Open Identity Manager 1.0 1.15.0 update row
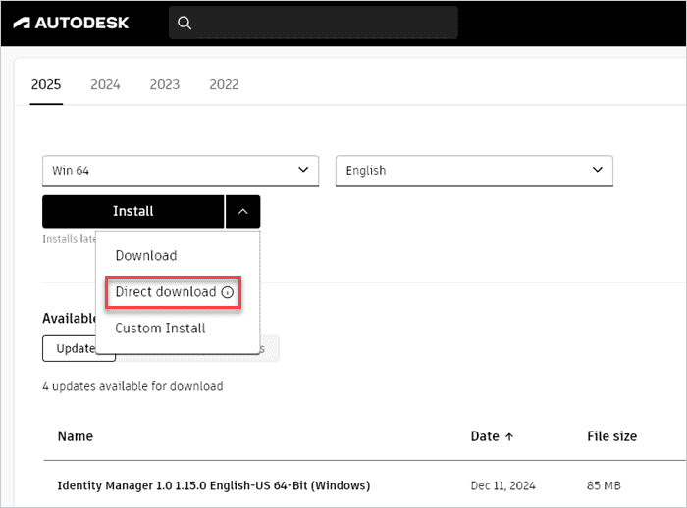The height and width of the screenshot is (508, 687). pyautogui.click(x=214, y=485)
